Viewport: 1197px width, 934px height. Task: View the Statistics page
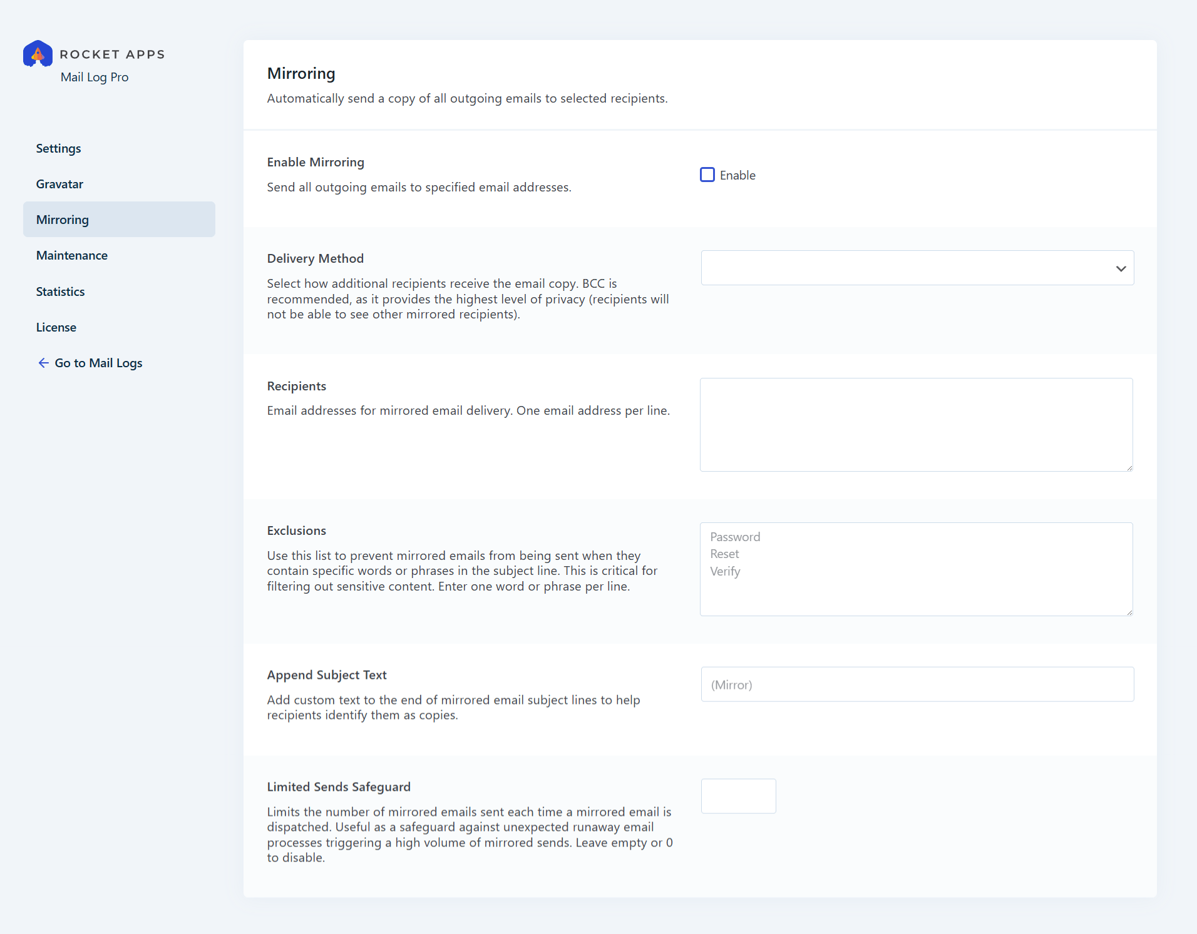[60, 292]
